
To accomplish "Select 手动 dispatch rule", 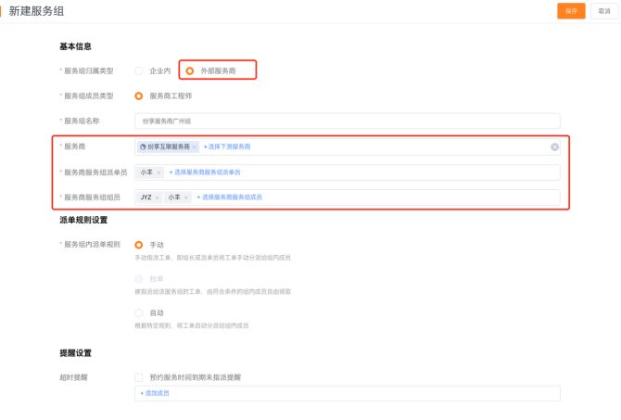I will coord(139,245).
